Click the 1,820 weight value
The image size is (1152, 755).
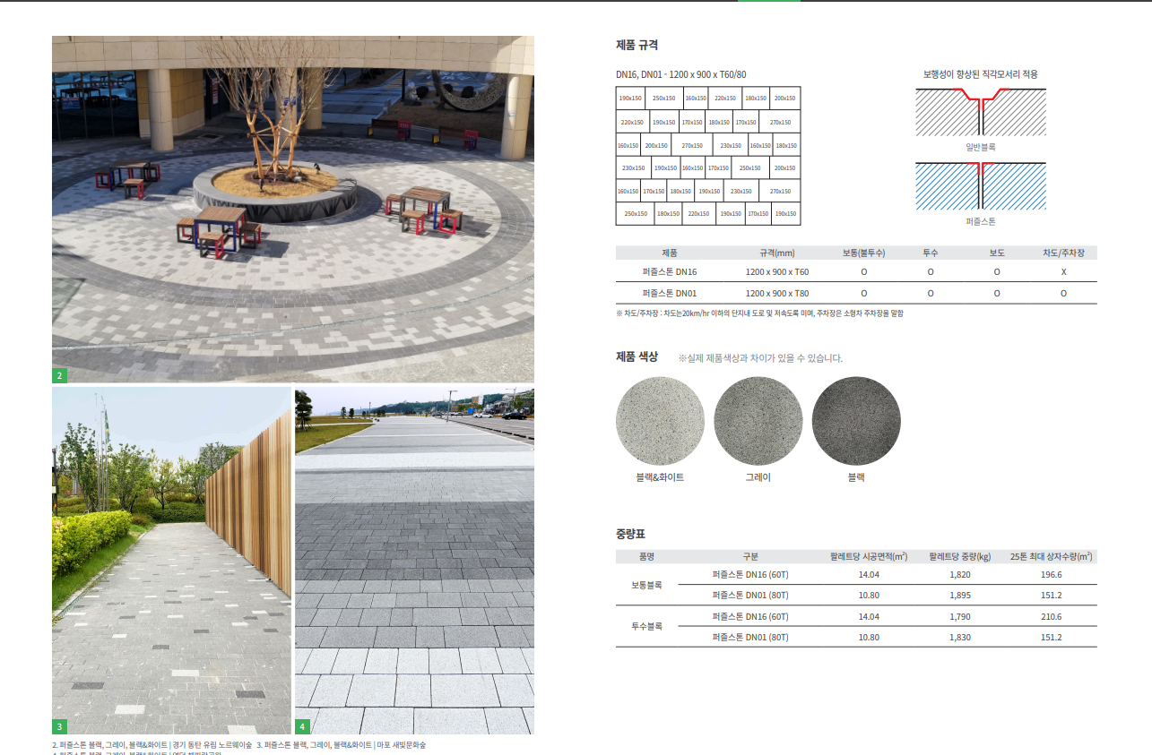pyautogui.click(x=959, y=575)
